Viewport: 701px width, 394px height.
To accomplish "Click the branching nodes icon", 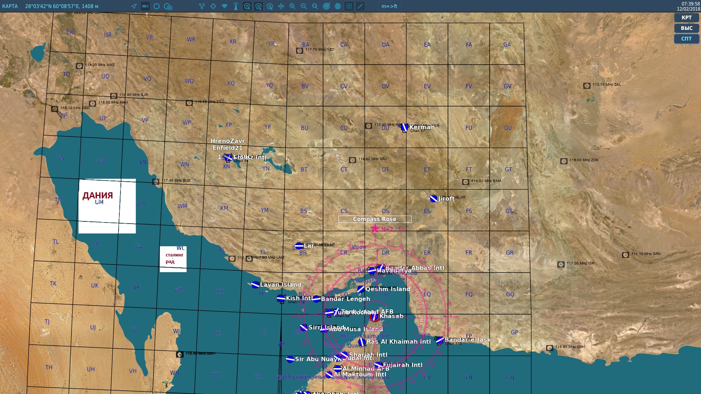I will (202, 6).
